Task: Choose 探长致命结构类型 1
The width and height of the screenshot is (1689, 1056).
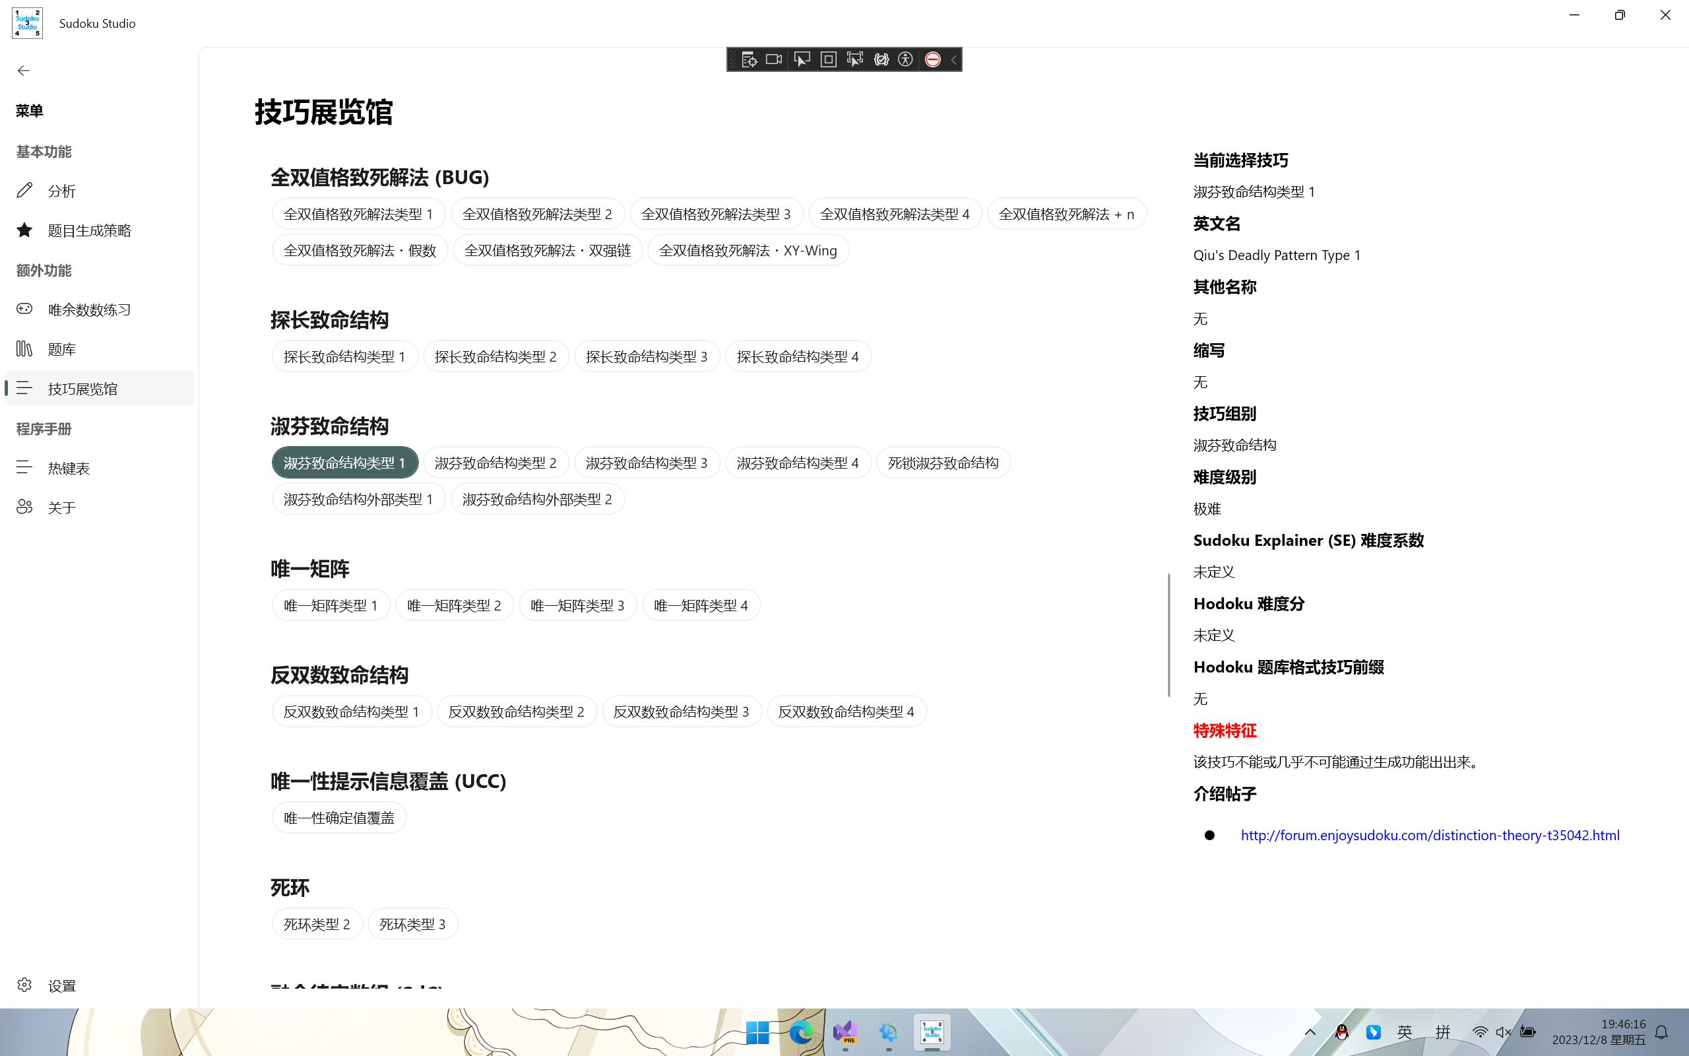Action: click(x=345, y=356)
